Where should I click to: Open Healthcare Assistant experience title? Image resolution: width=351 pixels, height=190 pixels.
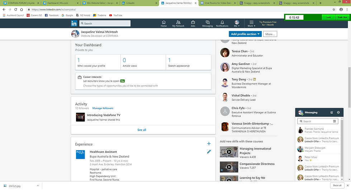[103, 152]
